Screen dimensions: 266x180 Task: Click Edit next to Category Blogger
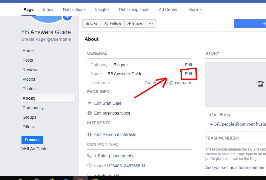tap(188, 65)
